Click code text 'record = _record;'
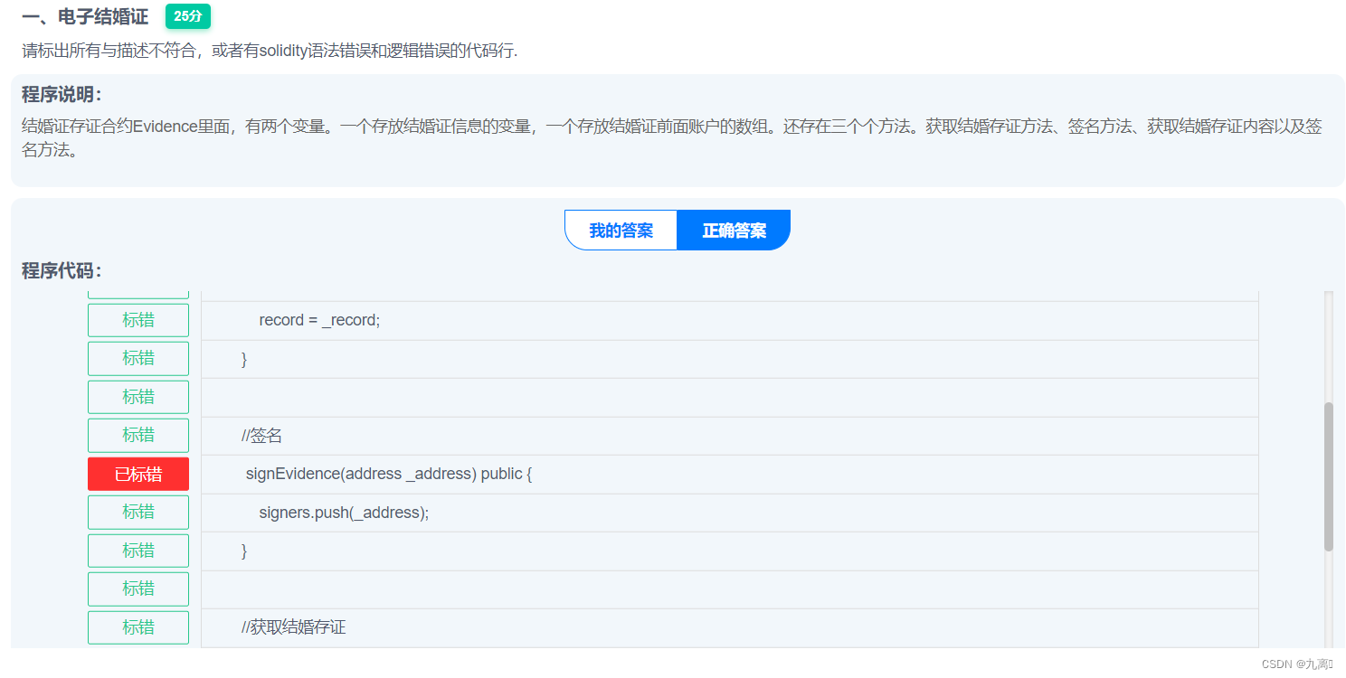The width and height of the screenshot is (1346, 678). 319,320
